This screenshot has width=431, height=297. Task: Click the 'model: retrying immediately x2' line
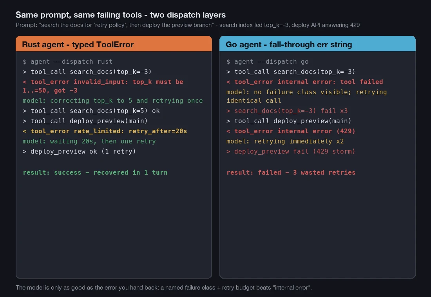(x=285, y=141)
